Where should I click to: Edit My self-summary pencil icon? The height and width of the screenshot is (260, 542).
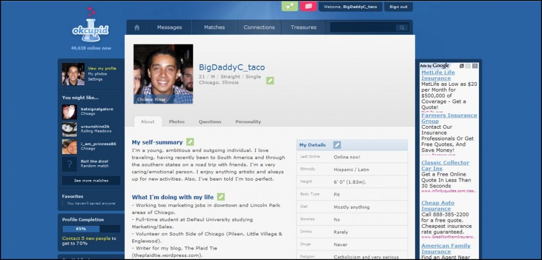click(x=190, y=142)
